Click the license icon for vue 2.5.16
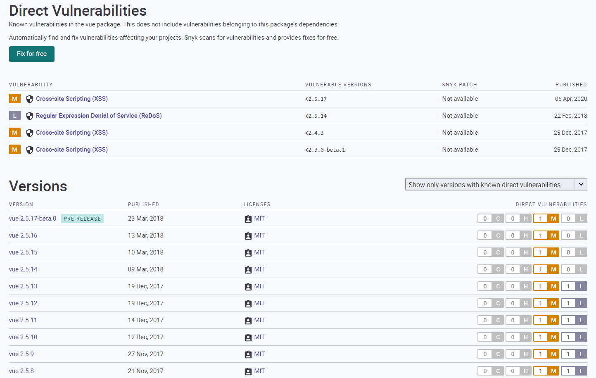This screenshot has width=596, height=378. pos(248,236)
